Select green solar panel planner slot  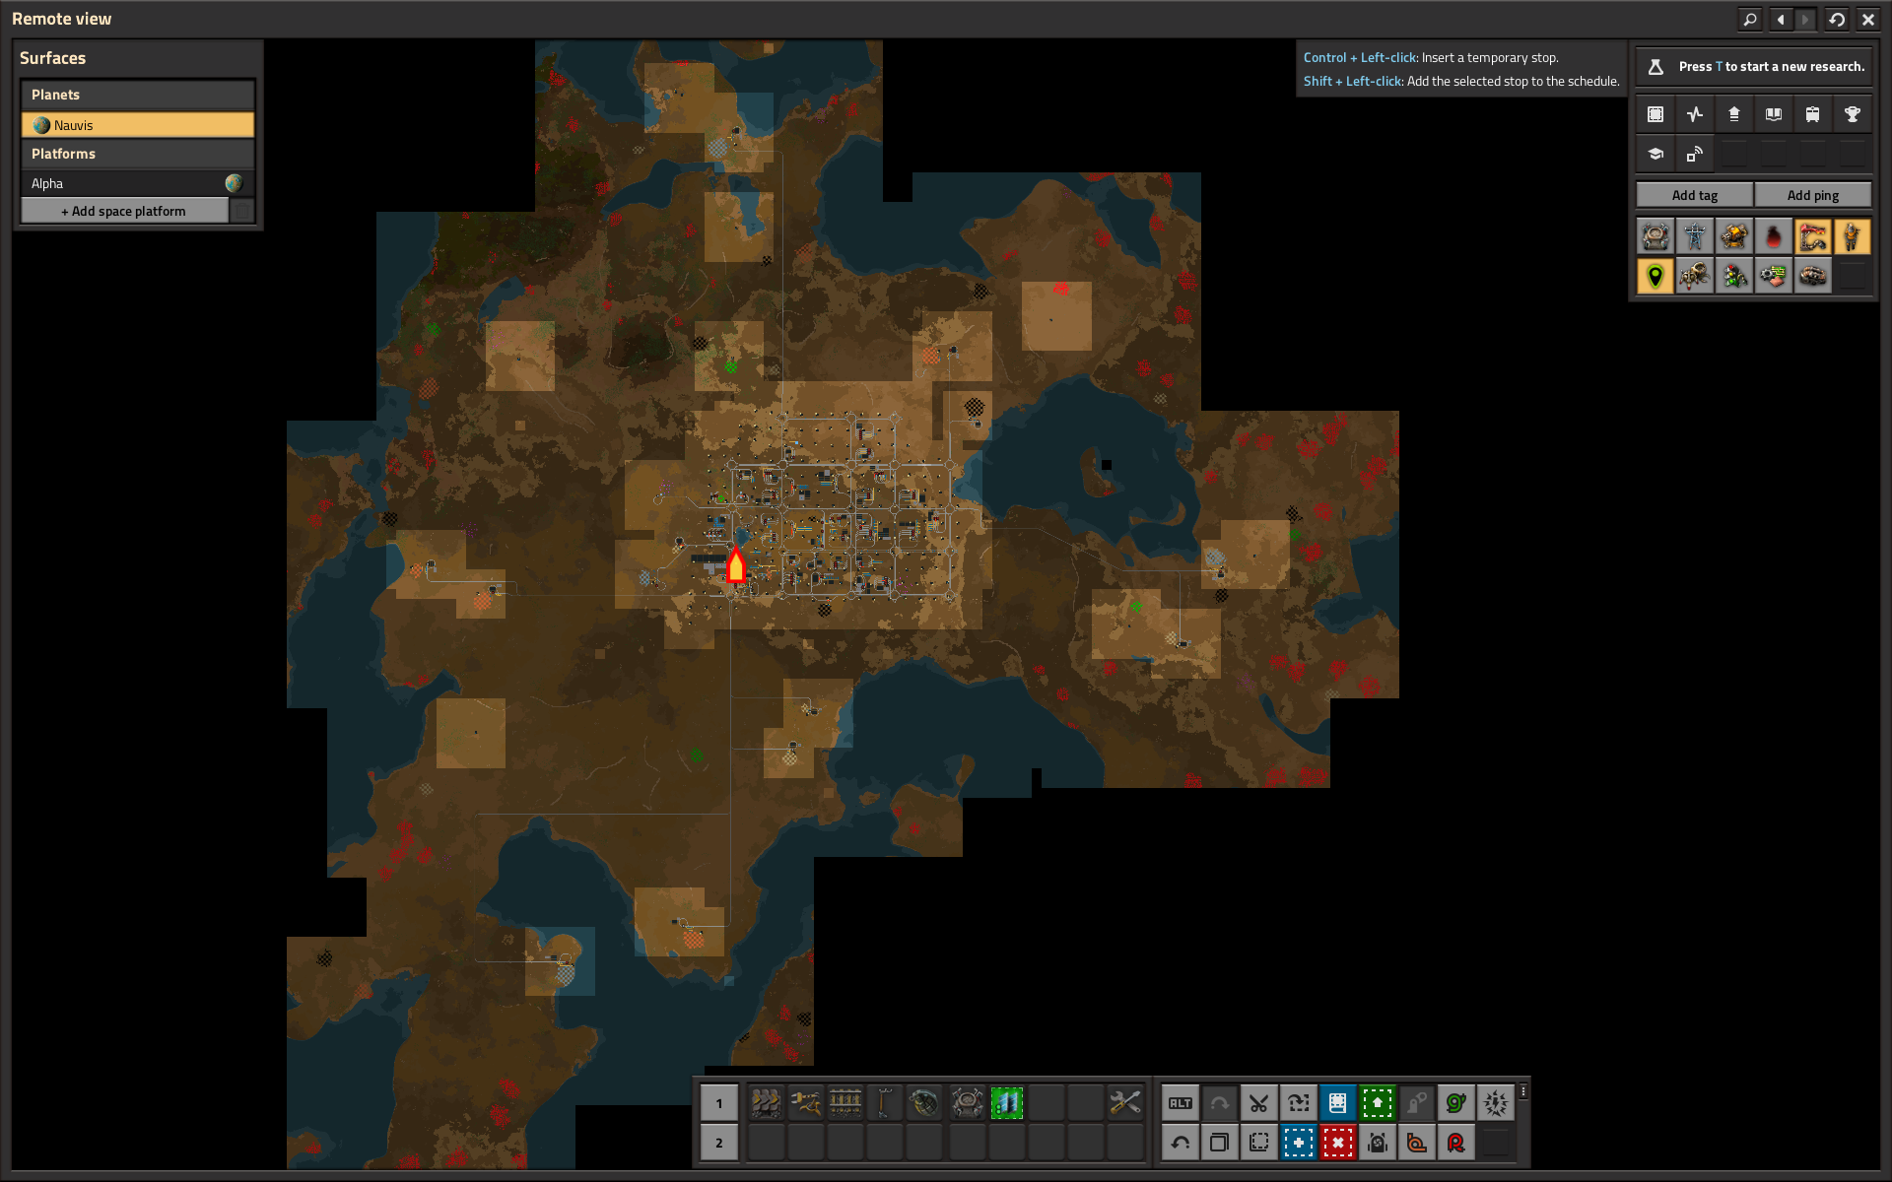[x=1006, y=1103]
